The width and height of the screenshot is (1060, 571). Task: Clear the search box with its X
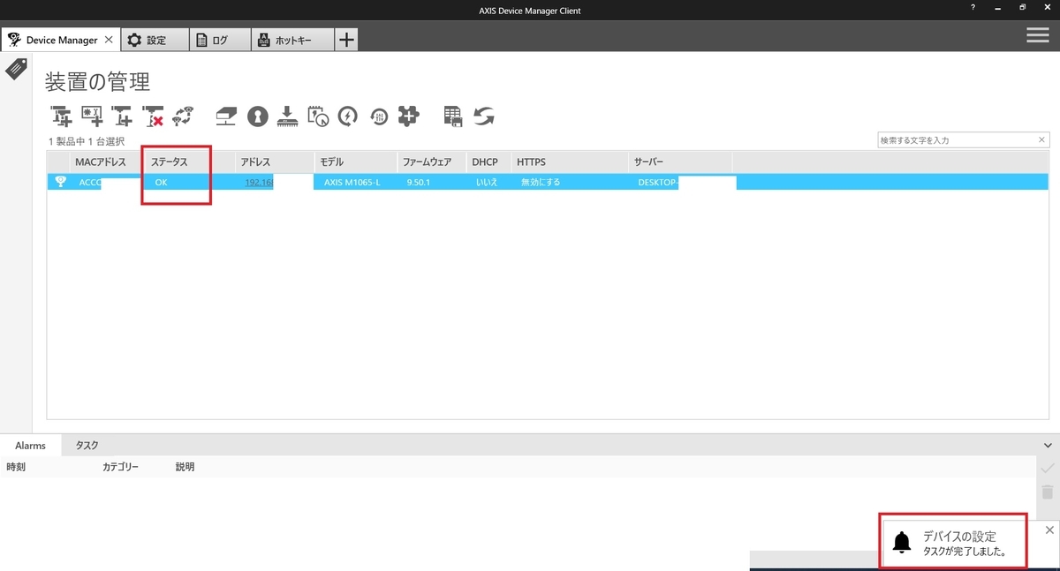[x=1042, y=139]
